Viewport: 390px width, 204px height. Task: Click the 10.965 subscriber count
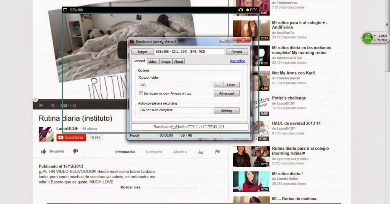(x=95, y=138)
